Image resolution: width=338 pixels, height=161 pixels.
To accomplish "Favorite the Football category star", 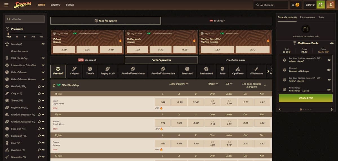I will tap(39, 87).
